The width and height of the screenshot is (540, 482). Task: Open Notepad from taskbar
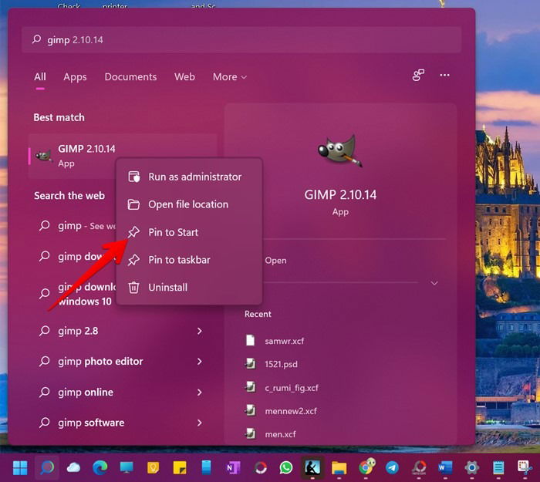click(498, 467)
